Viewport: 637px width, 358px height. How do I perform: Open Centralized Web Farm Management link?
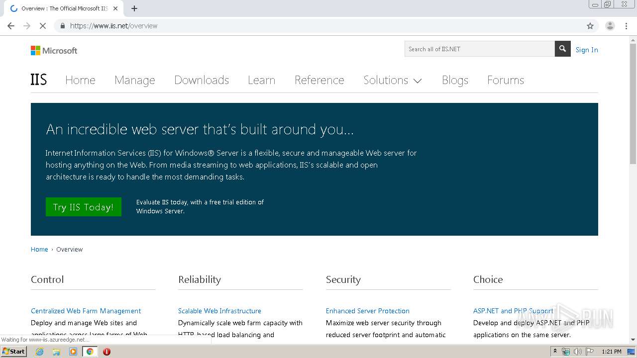point(86,311)
